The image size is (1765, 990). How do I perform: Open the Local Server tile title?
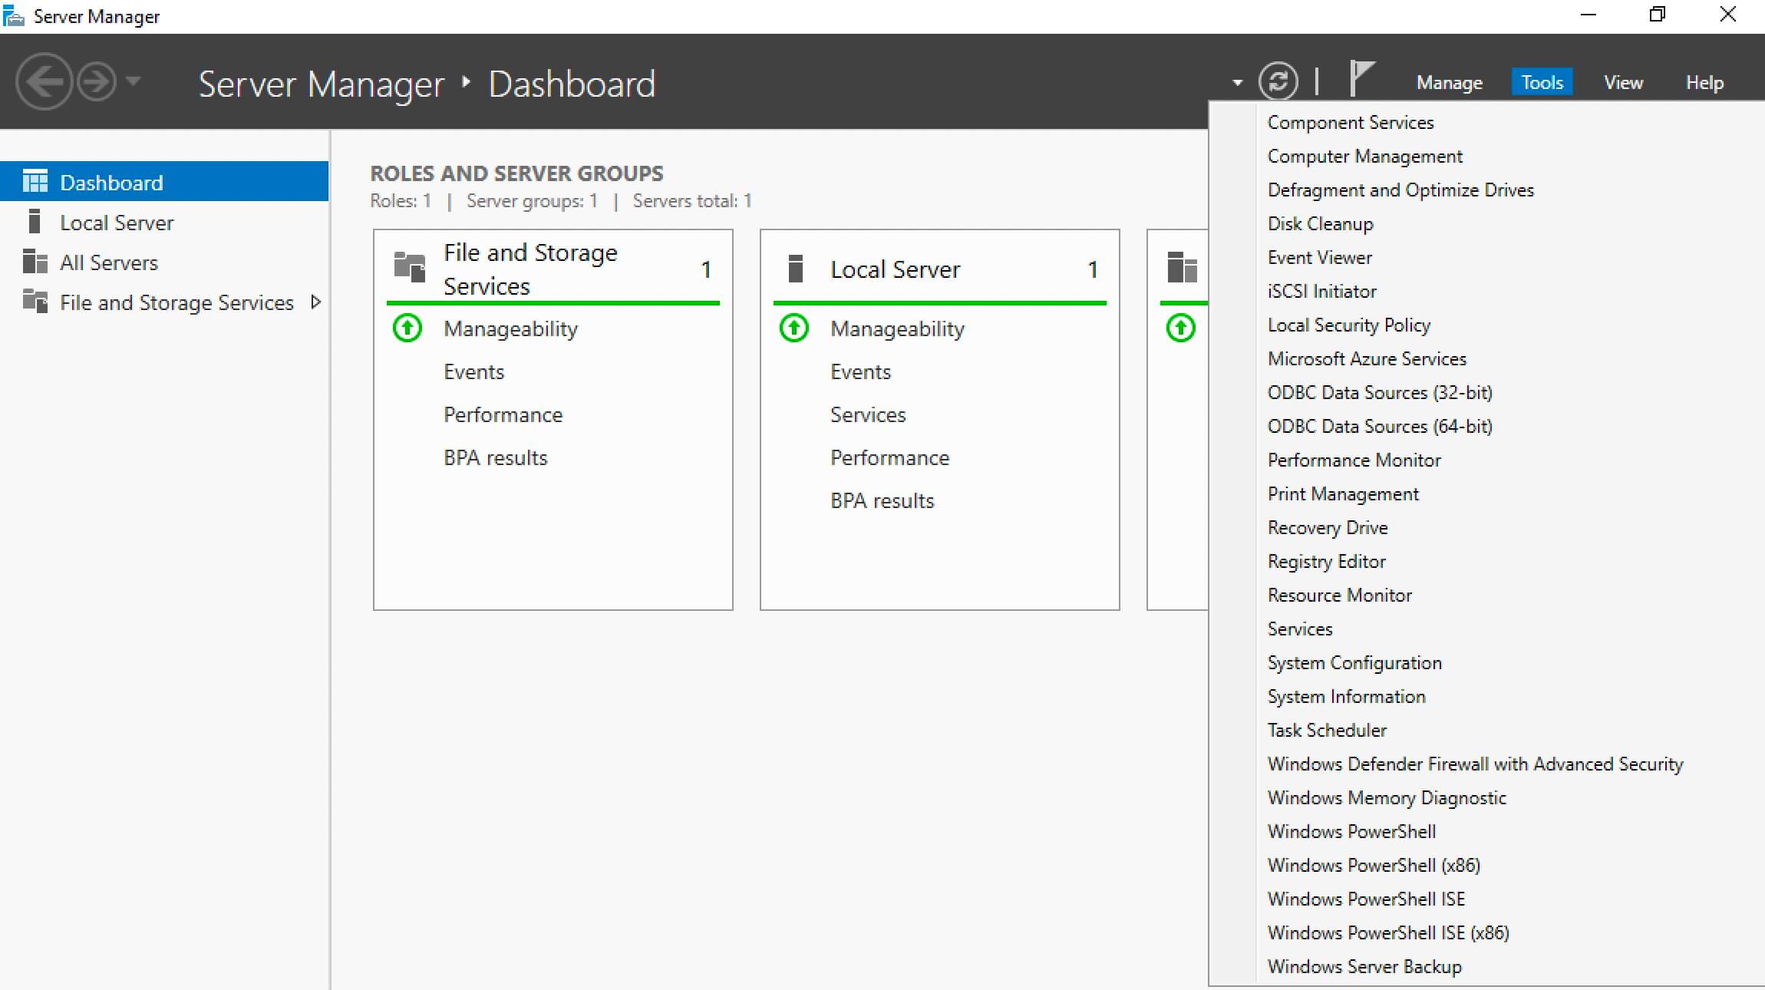895,269
